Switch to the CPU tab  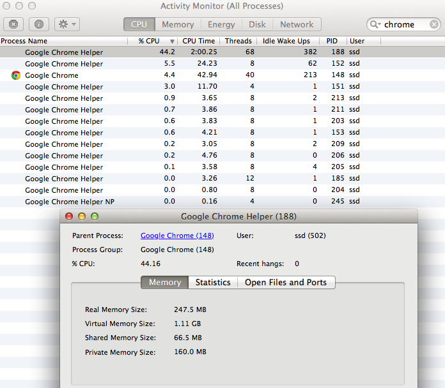(139, 24)
